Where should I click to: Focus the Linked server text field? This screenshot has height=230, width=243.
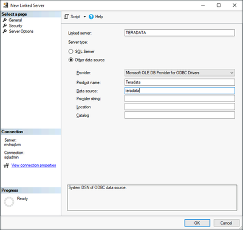click(180, 33)
